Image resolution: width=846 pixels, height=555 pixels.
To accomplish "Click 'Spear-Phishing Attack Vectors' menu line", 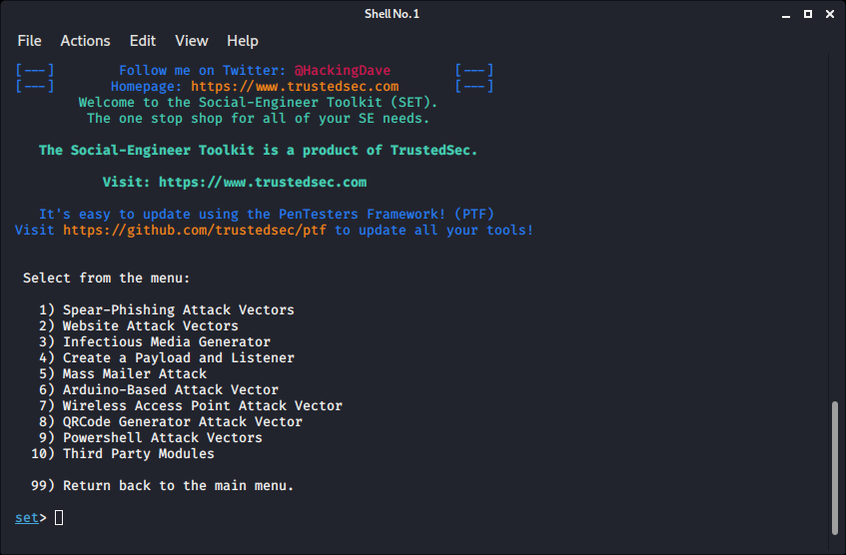I will coord(167,310).
